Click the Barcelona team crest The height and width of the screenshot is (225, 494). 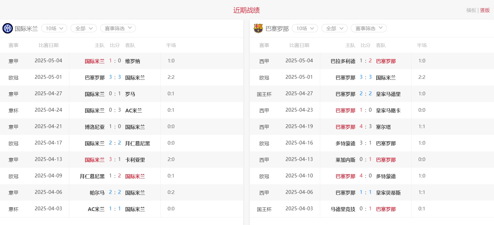click(x=258, y=28)
